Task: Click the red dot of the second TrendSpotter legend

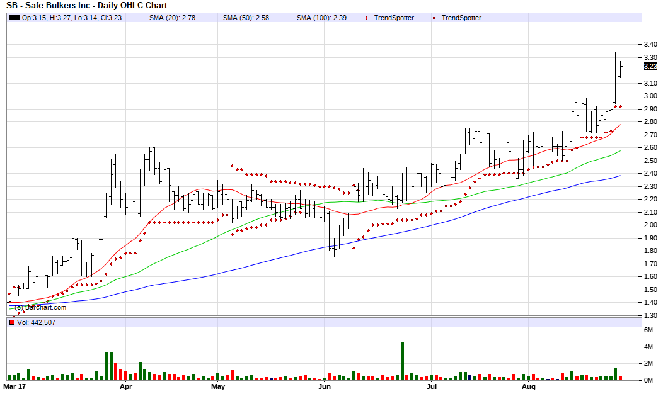Action: coord(434,18)
